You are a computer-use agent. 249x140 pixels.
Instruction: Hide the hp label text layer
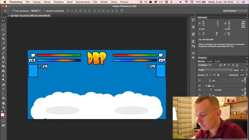point(200,90)
